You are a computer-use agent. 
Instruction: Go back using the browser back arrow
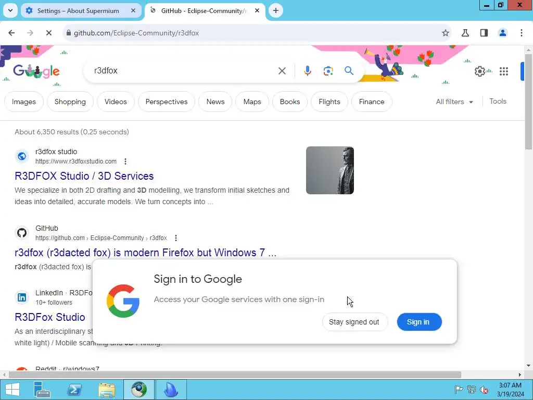pos(11,33)
